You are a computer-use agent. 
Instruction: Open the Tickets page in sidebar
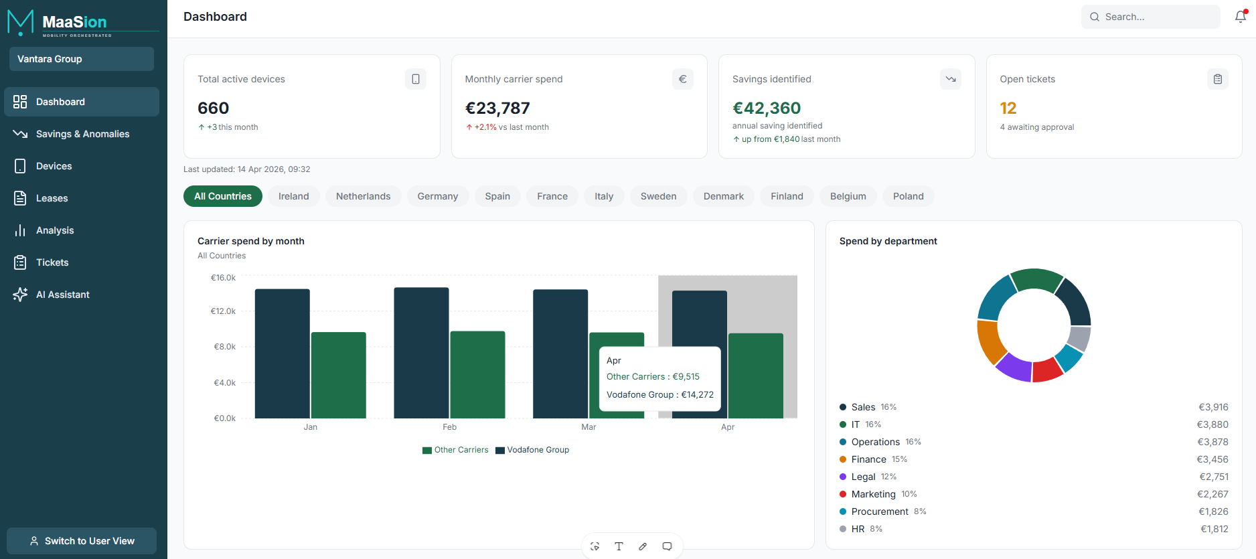[x=82, y=262]
